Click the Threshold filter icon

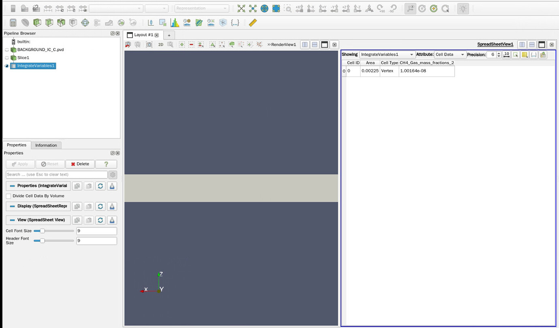tap(61, 23)
